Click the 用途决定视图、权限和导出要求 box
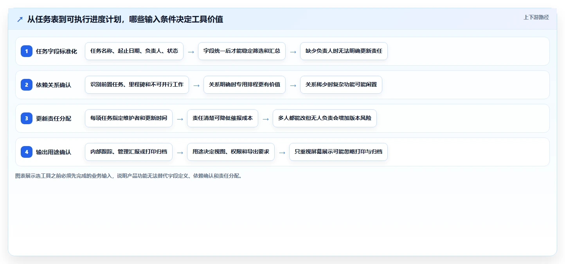565x264 pixels. (x=231, y=152)
